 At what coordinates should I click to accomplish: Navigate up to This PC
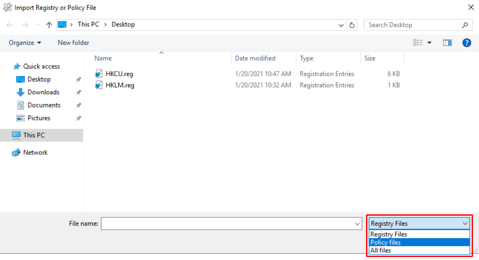(x=49, y=25)
